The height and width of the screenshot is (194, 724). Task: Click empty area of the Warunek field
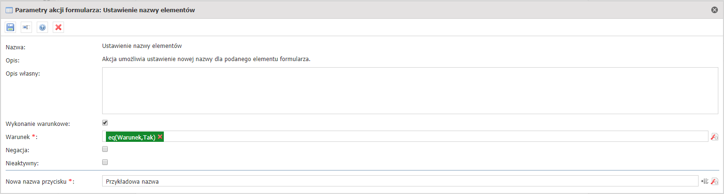[435, 137]
